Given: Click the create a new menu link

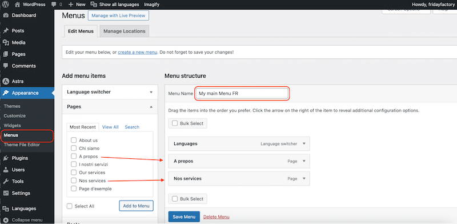Looking at the screenshot, I should 138,53.
